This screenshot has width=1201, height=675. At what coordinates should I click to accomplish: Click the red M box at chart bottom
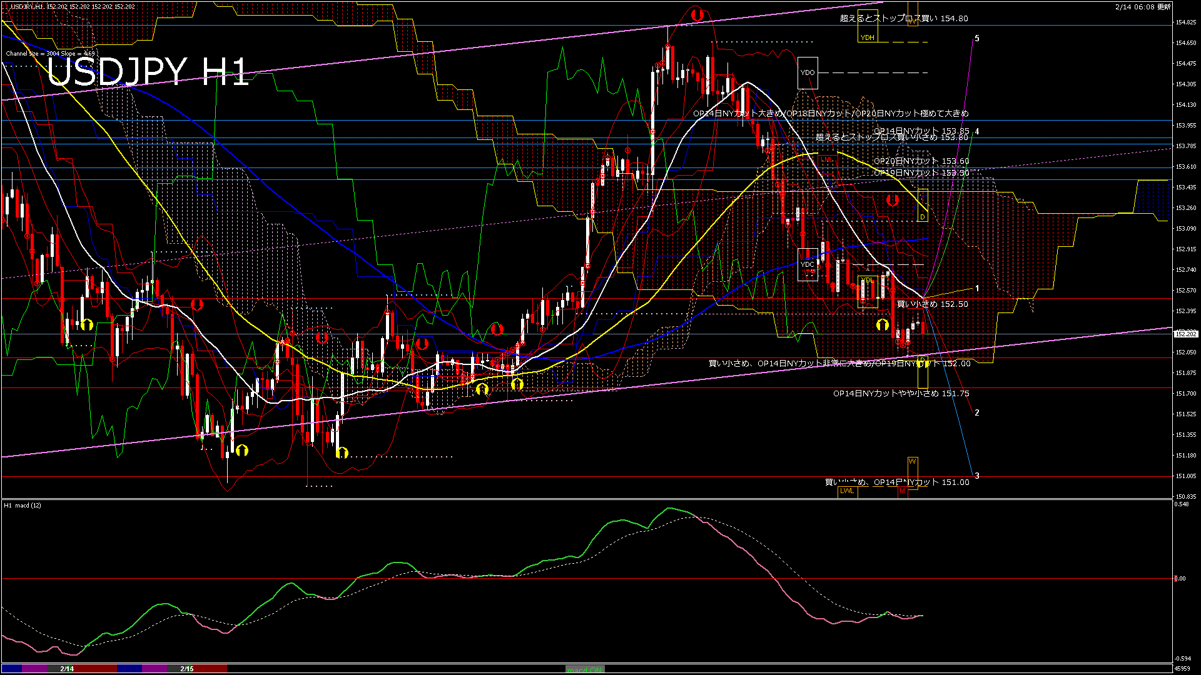click(x=902, y=491)
